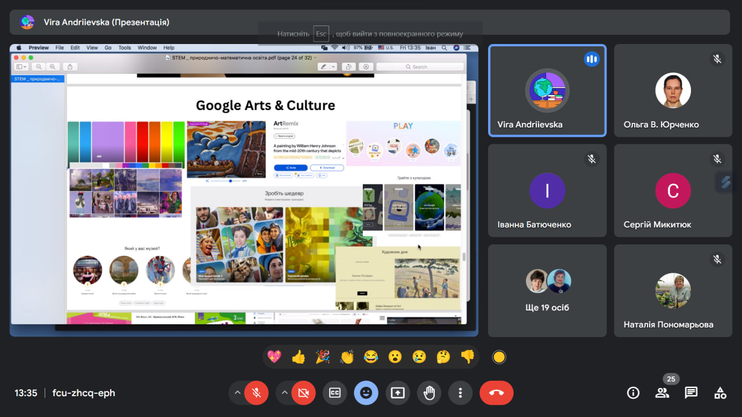Click the Share button in Preview toolbar
Screen dimensions: 742x417
pyautogui.click(x=70, y=67)
